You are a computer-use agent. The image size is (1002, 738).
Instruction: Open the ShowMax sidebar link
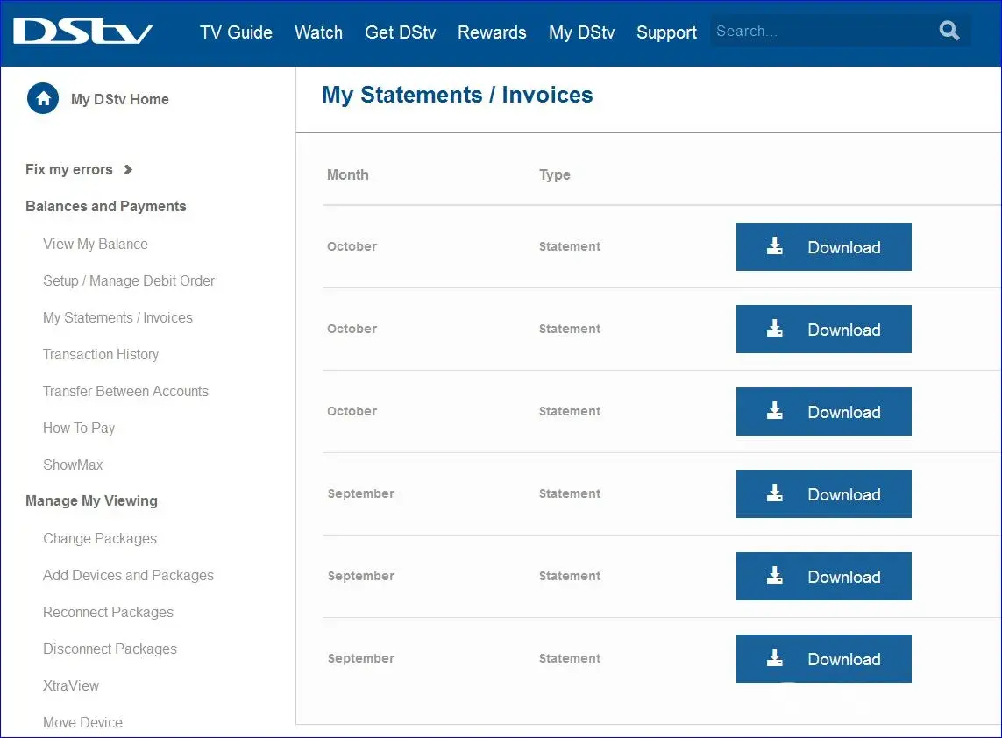point(73,465)
